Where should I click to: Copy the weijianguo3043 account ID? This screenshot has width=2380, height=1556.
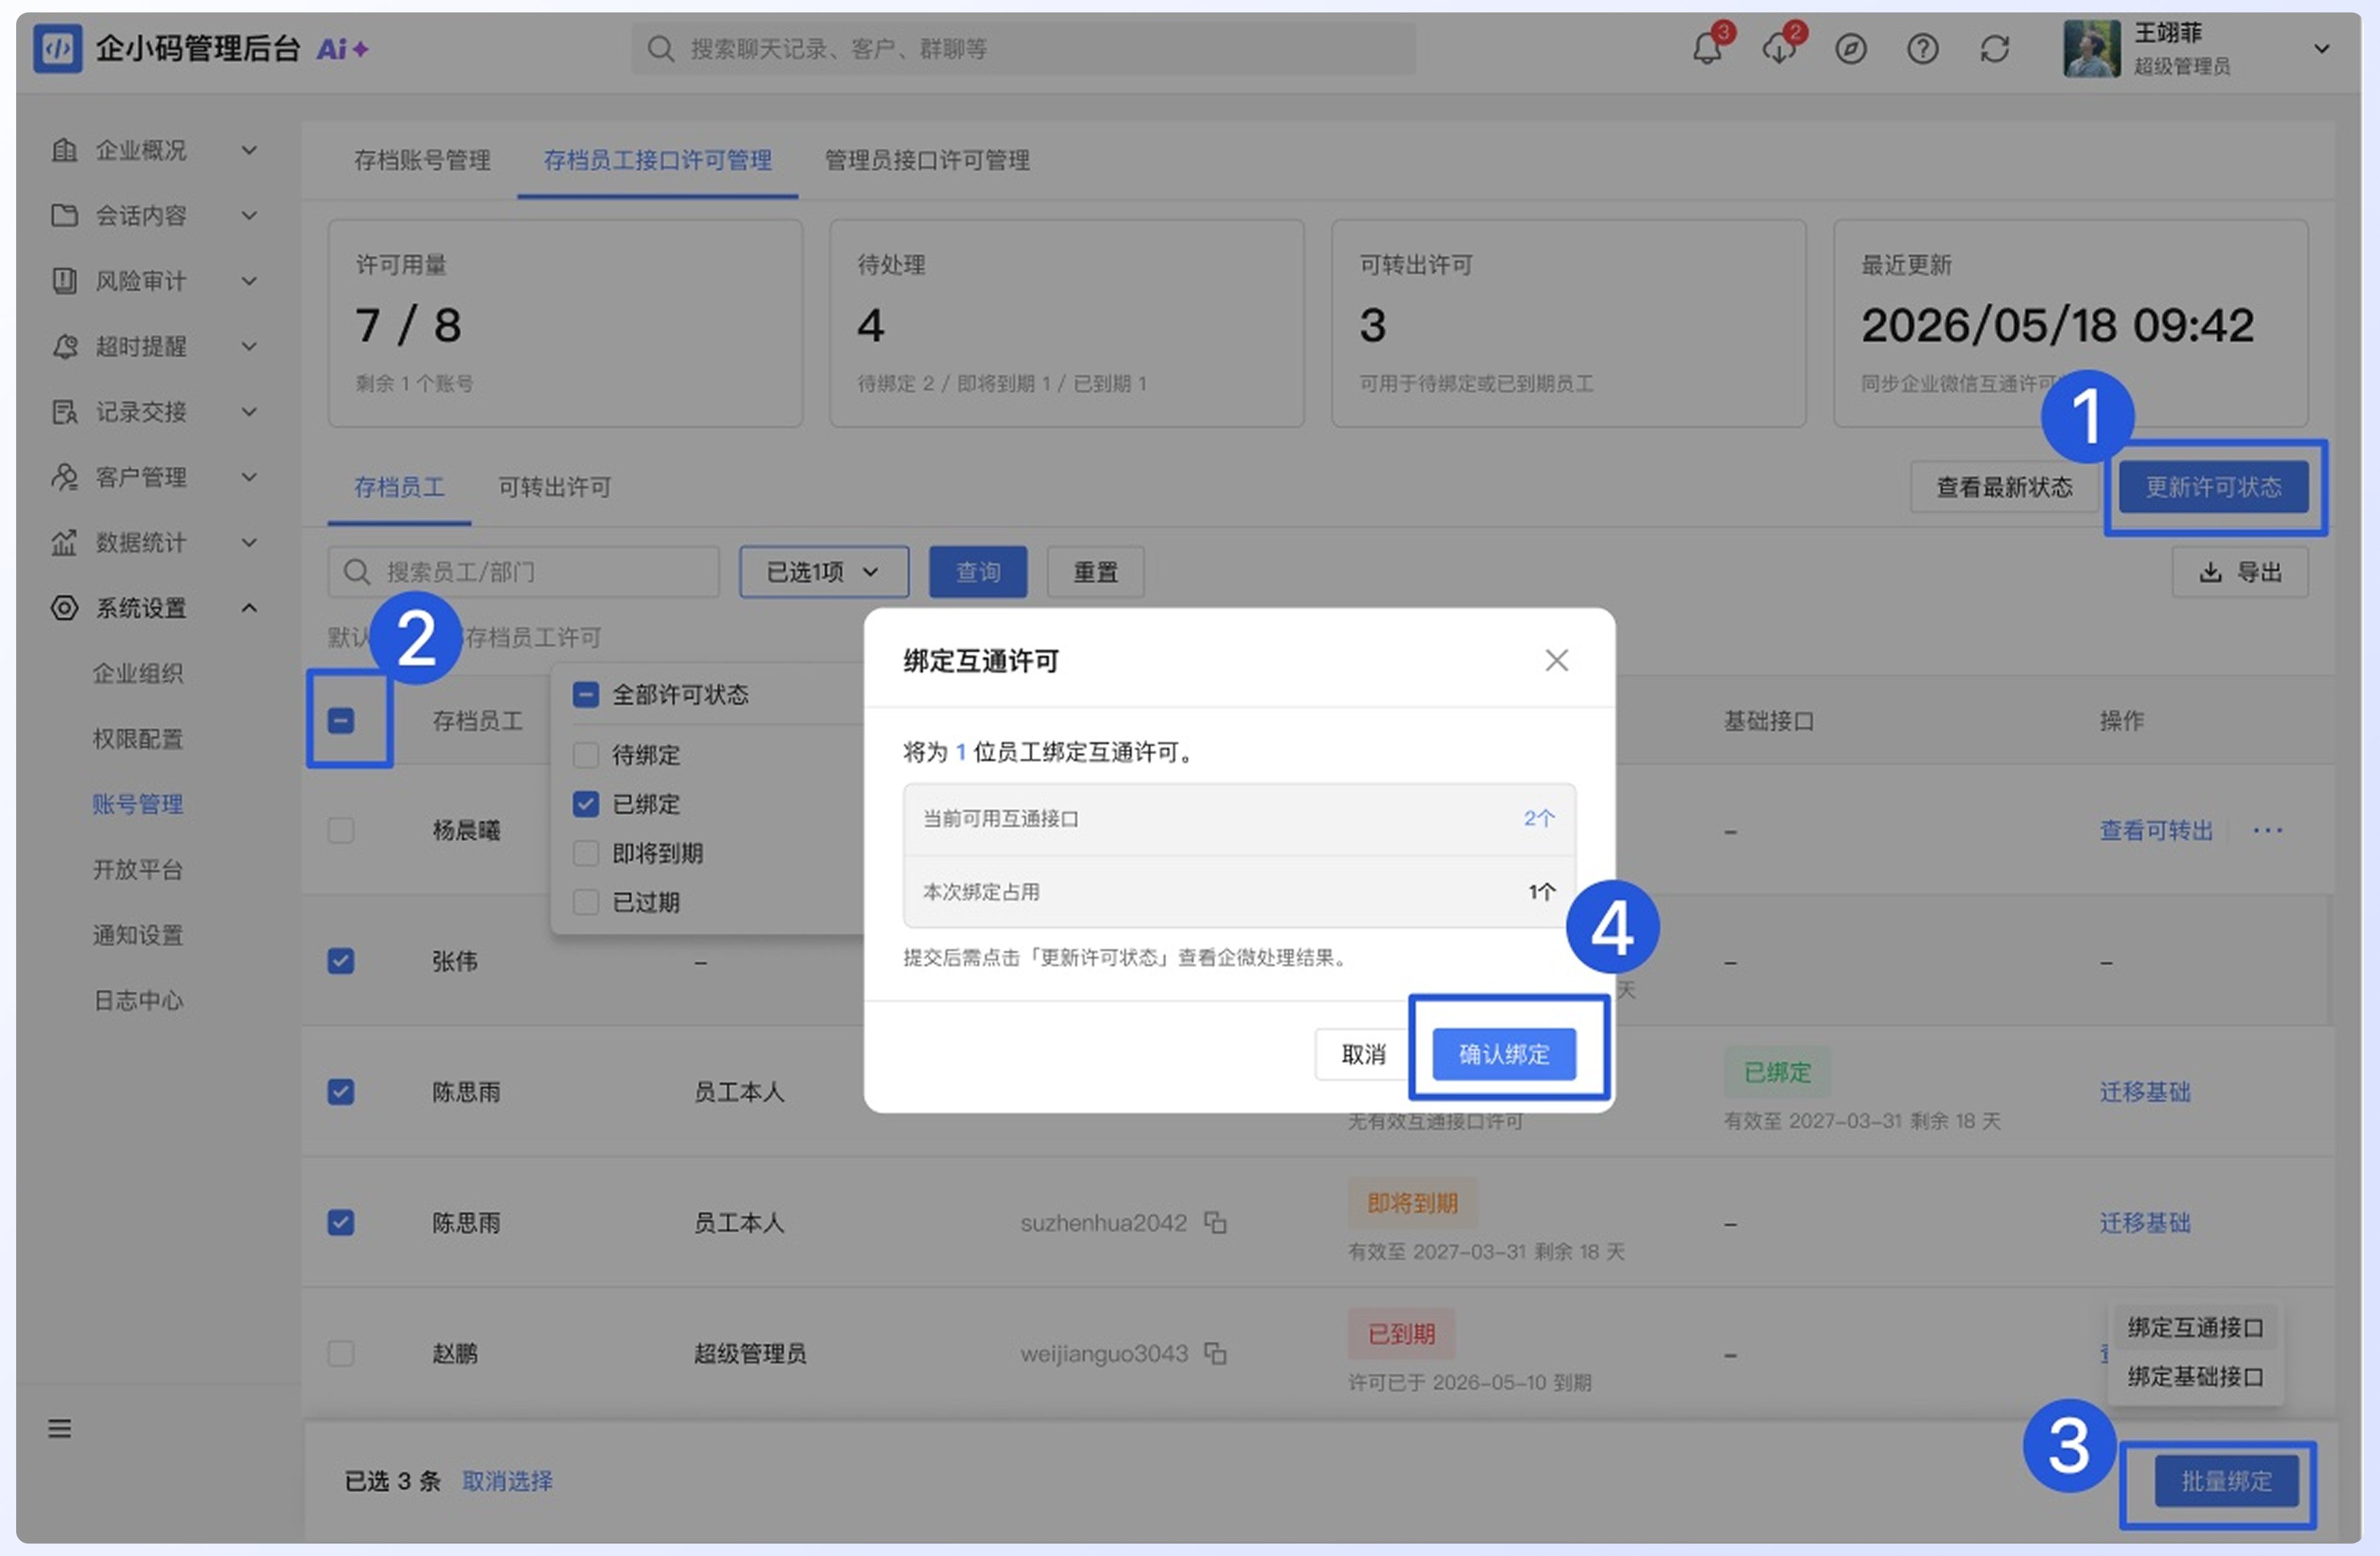[1215, 1353]
